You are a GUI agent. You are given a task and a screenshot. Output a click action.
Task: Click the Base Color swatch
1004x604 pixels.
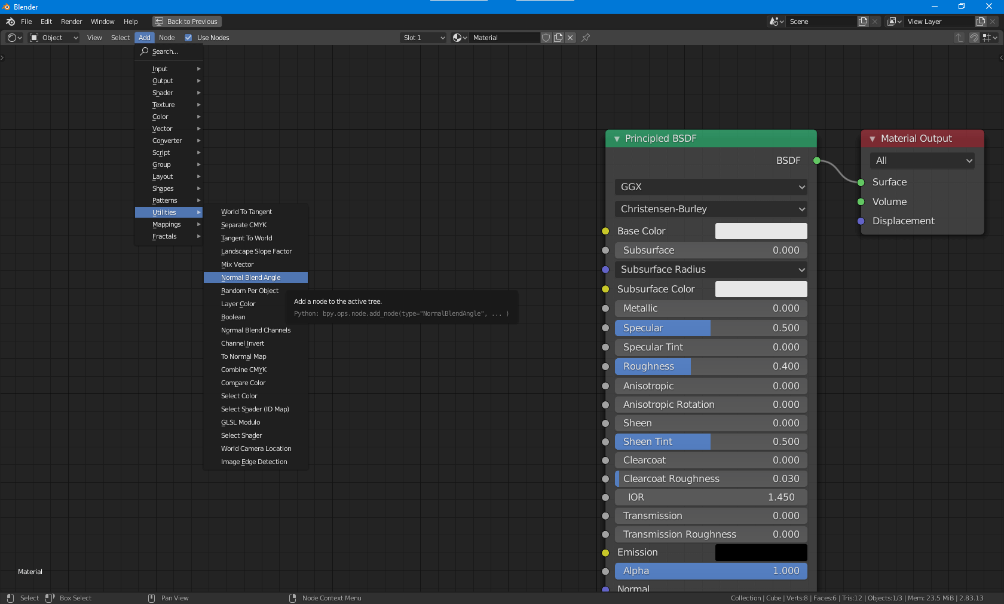[760, 231]
